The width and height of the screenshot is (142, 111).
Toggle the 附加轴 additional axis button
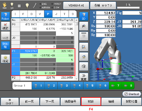pyautogui.click(x=5, y=46)
